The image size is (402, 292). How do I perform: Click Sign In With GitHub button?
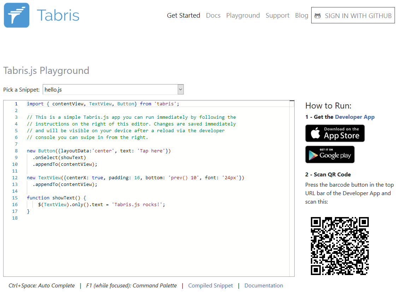point(353,16)
